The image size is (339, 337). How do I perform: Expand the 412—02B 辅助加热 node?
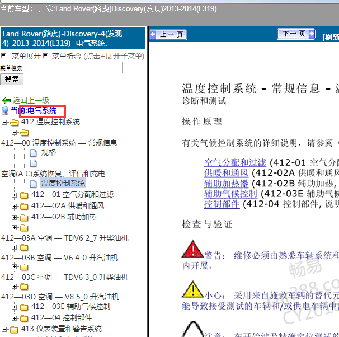coord(15,217)
